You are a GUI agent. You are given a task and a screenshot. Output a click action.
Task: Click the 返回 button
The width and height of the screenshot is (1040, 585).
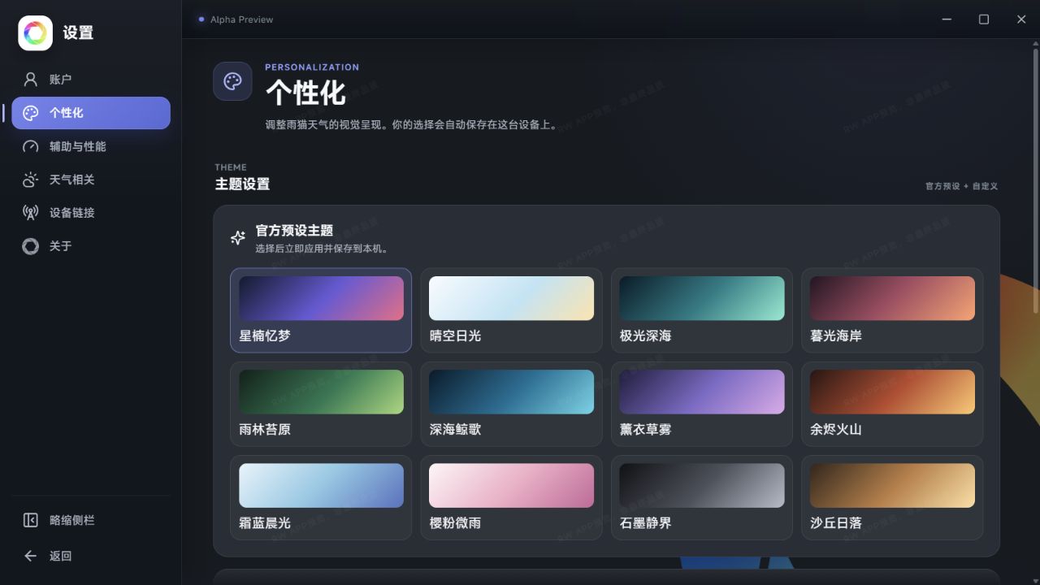click(91, 556)
